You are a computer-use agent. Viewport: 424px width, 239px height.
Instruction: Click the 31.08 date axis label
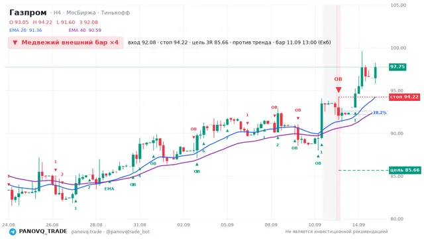pos(140,225)
